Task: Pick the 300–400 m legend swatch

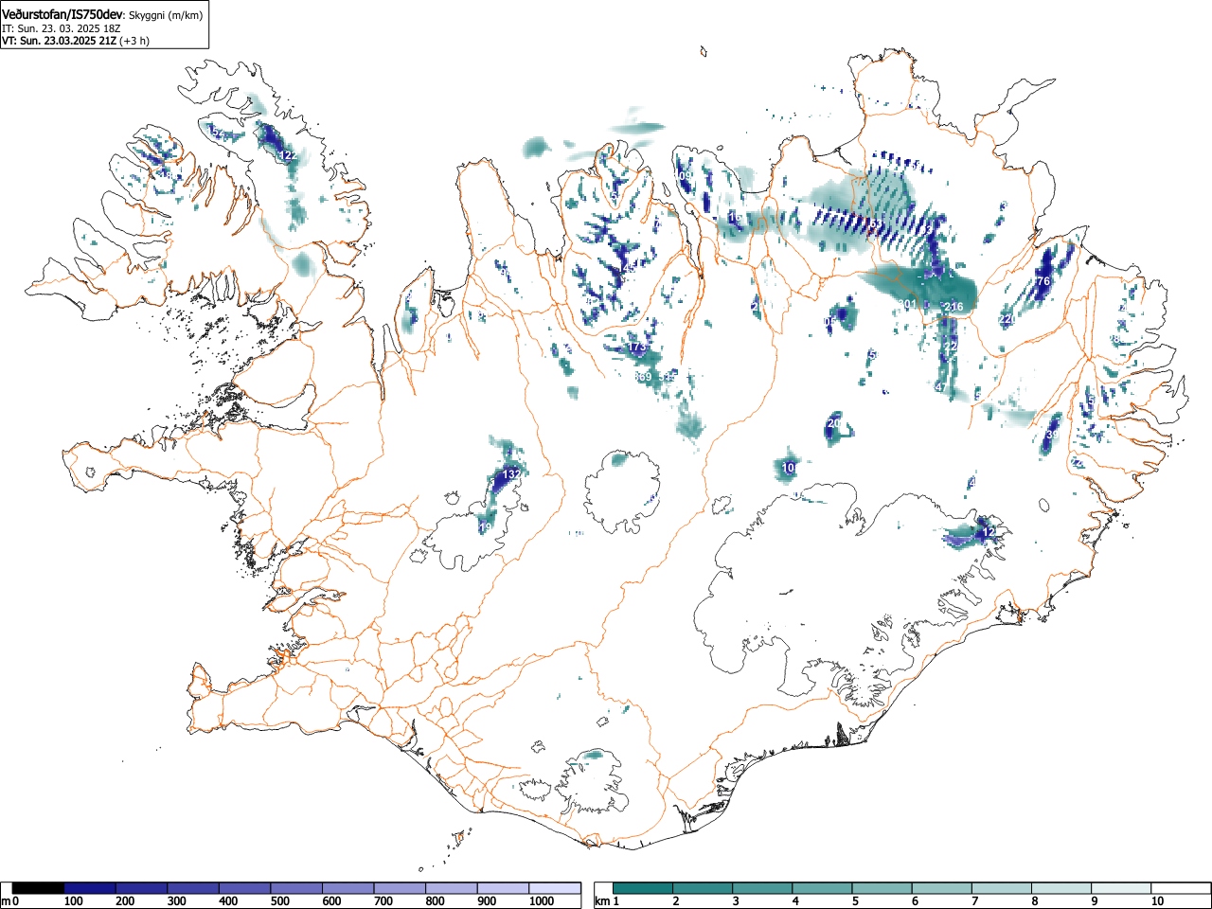Action: 193,888
